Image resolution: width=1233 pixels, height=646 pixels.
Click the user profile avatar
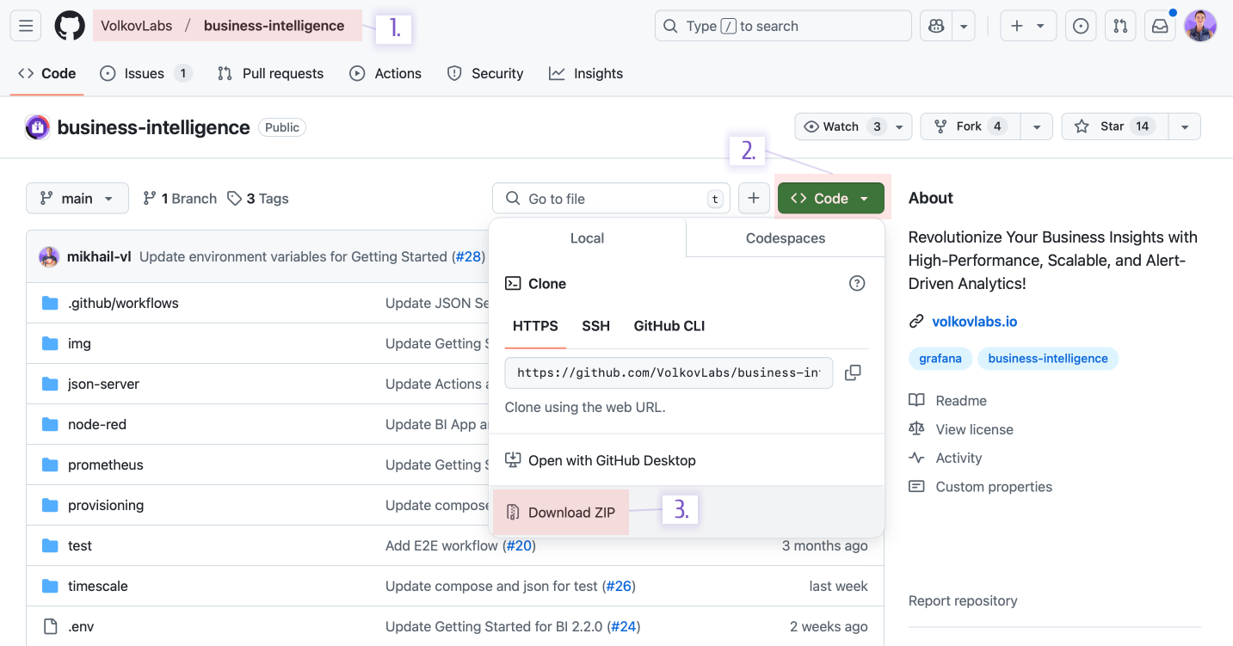tap(1200, 26)
